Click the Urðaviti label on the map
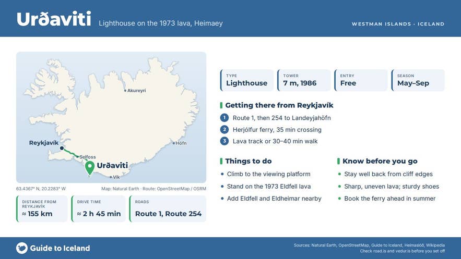This screenshot has height=259, width=461. [x=112, y=165]
